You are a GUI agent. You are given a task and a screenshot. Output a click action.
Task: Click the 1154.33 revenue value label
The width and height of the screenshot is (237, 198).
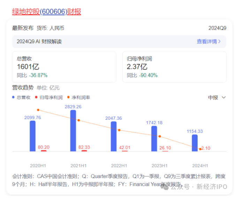coord(195,131)
